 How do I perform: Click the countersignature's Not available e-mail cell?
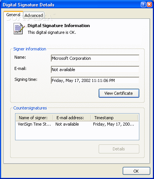tap(67, 124)
